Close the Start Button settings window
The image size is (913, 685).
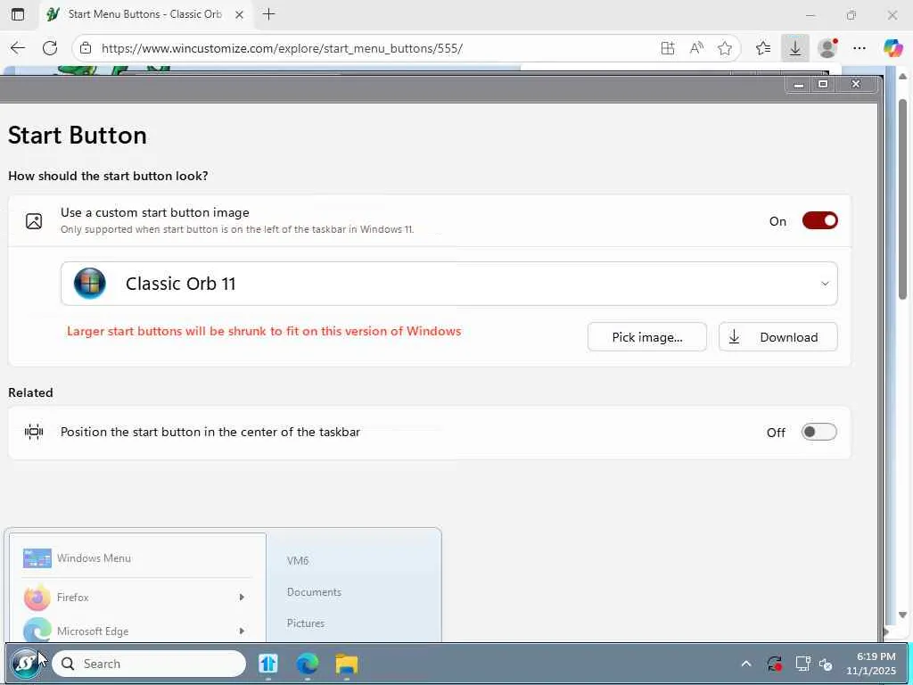click(855, 85)
